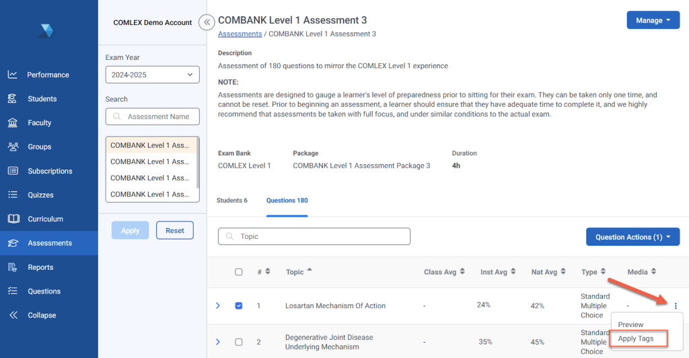Viewport: 689px width, 358px height.
Task: Open Performance chart icon in sidebar
Action: point(13,75)
